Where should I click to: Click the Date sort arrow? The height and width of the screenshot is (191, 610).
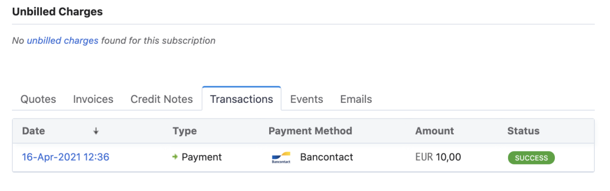coord(96,131)
